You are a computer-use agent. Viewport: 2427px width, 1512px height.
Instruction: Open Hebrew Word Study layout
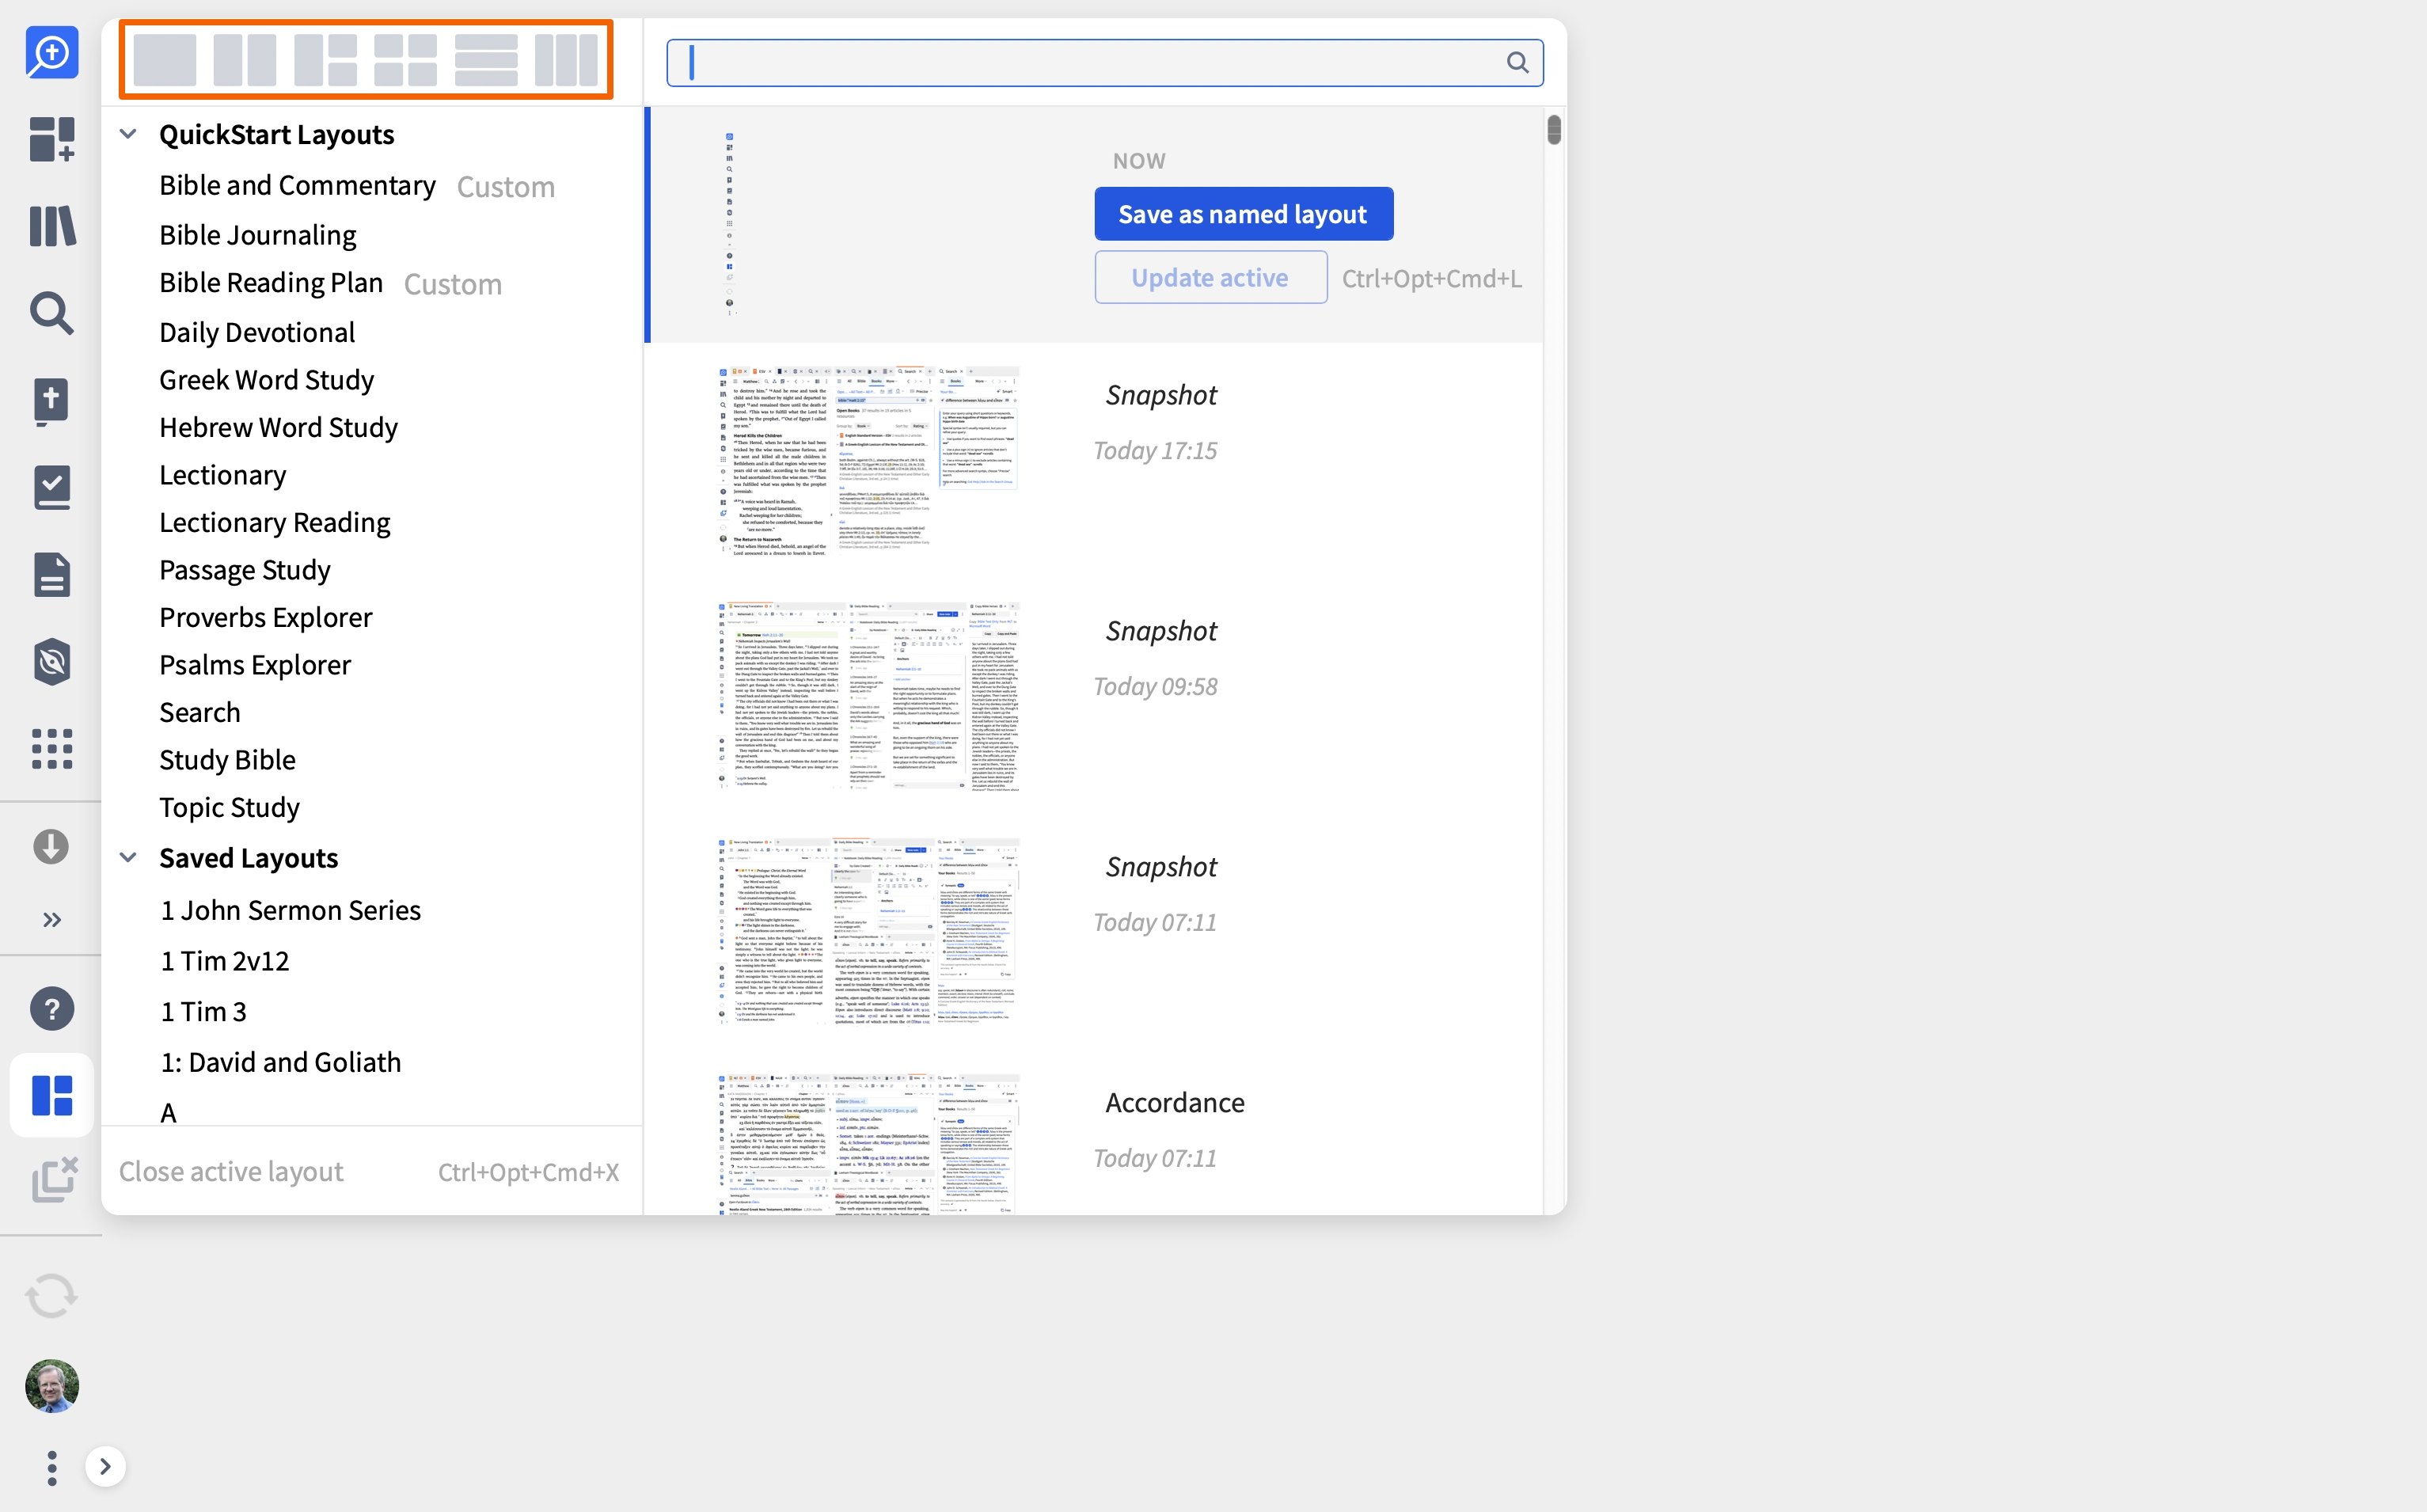pos(278,427)
